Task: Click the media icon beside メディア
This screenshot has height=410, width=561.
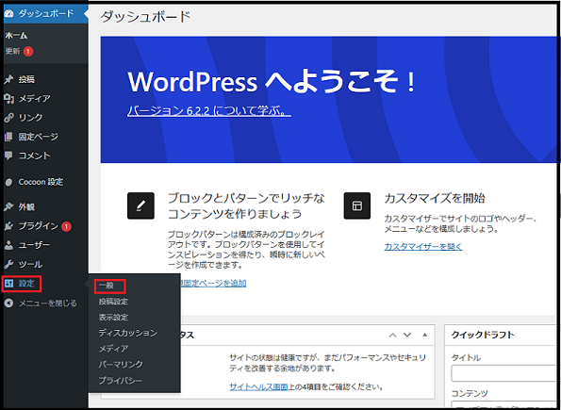Action: (8, 98)
